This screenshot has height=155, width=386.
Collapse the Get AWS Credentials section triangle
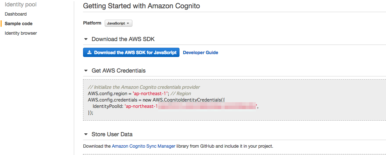click(86, 71)
